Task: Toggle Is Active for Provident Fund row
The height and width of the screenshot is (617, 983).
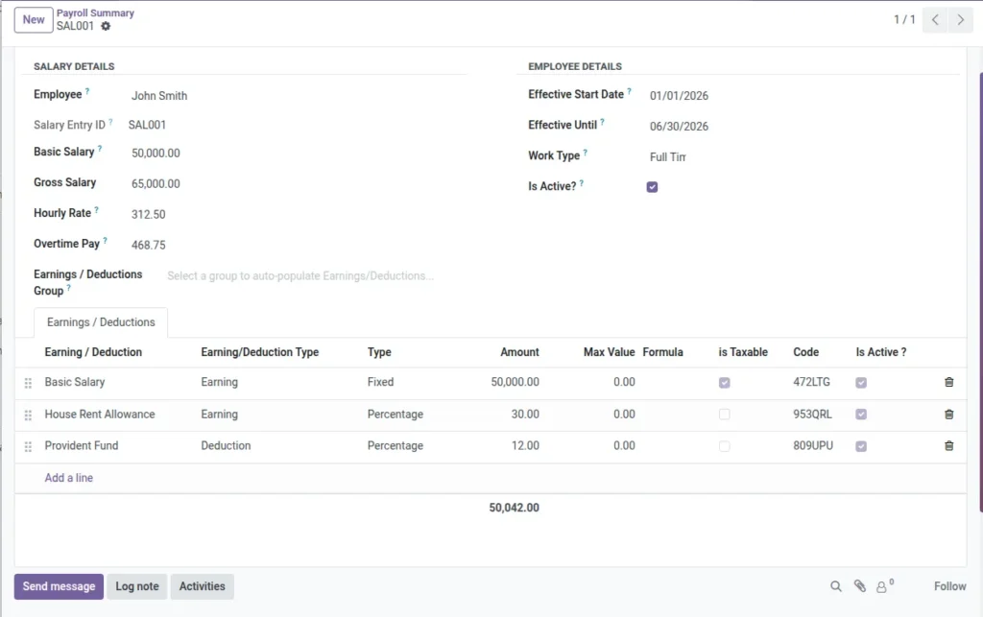Action: tap(861, 446)
